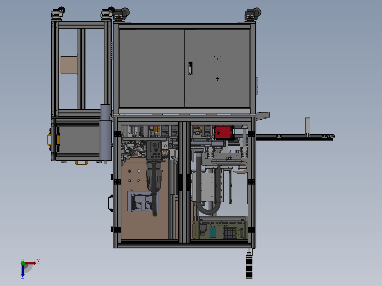382x286 pixels.
Task: Select the long conveyor rail extending to the right
Action: [x=295, y=137]
